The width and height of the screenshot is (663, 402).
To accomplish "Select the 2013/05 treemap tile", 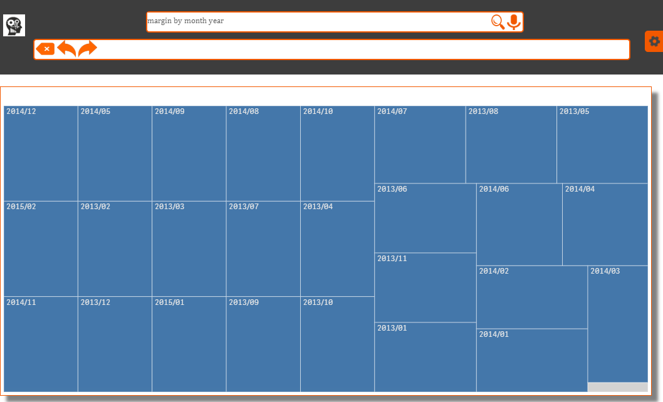I will click(x=603, y=145).
